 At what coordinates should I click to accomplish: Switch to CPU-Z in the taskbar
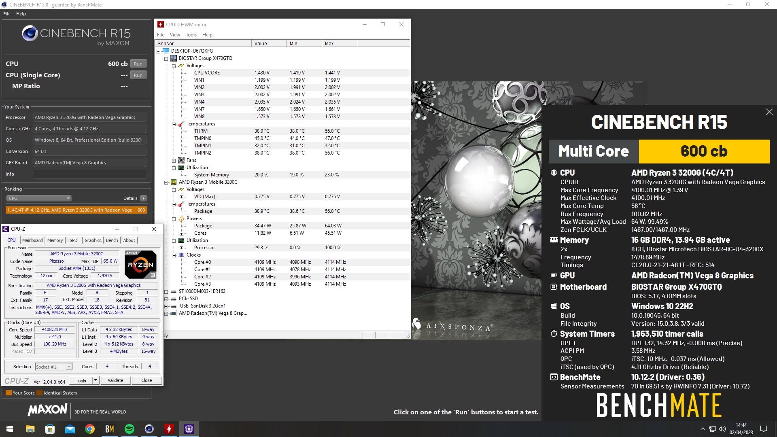[x=189, y=429]
